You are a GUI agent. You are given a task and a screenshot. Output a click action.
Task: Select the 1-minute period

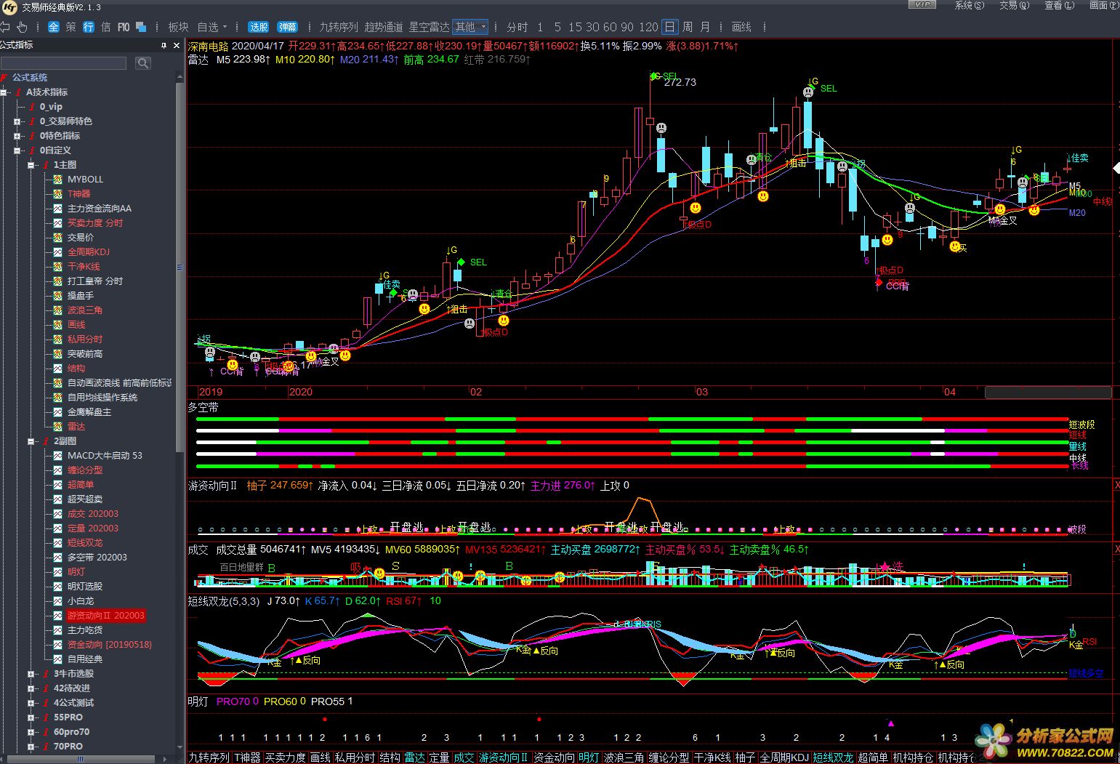click(540, 27)
